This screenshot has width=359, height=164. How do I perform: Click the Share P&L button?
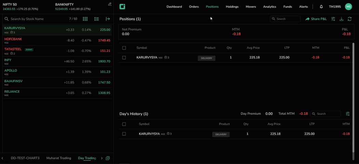pyautogui.click(x=316, y=19)
